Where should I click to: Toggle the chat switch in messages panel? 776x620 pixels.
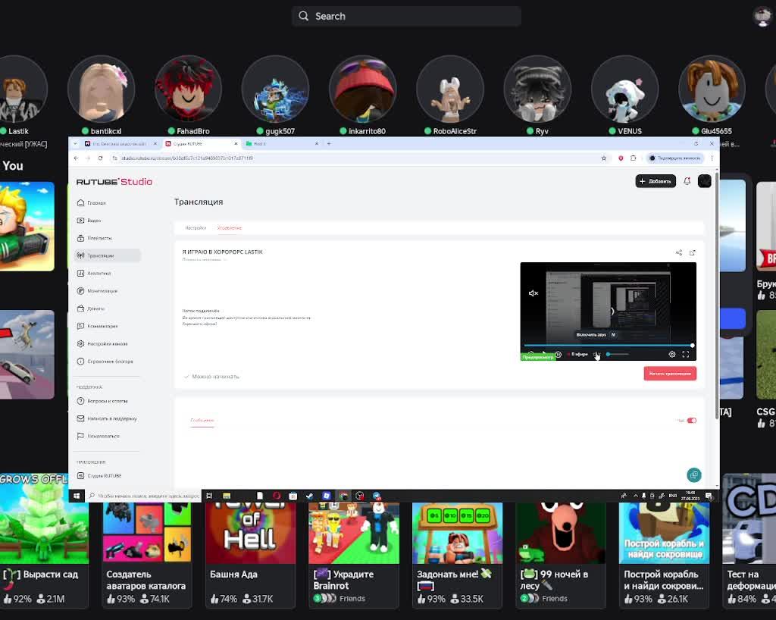pos(691,421)
